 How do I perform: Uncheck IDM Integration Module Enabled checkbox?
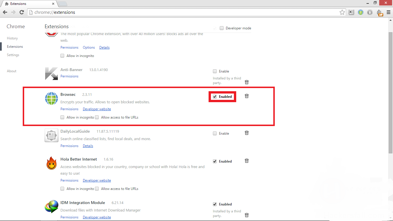pos(215,204)
